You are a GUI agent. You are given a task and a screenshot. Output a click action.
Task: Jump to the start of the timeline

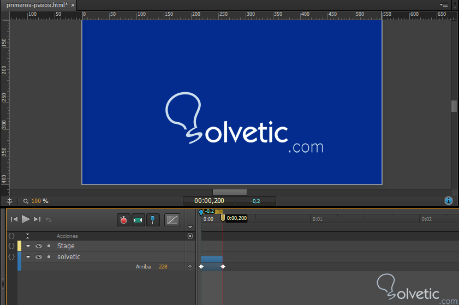point(14,219)
